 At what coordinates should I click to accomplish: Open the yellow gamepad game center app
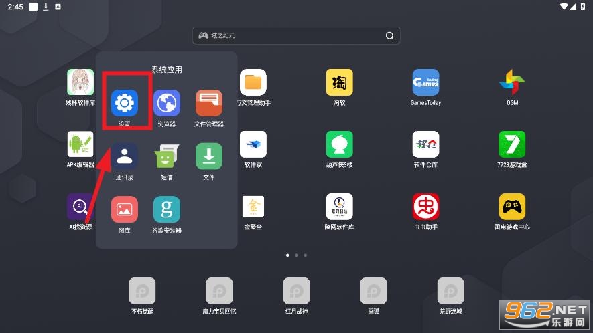tap(512, 207)
